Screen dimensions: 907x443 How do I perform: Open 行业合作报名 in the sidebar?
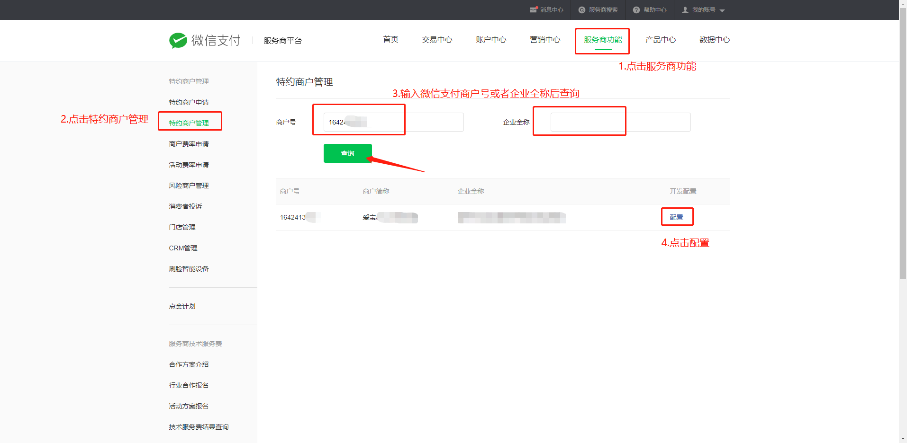point(189,385)
